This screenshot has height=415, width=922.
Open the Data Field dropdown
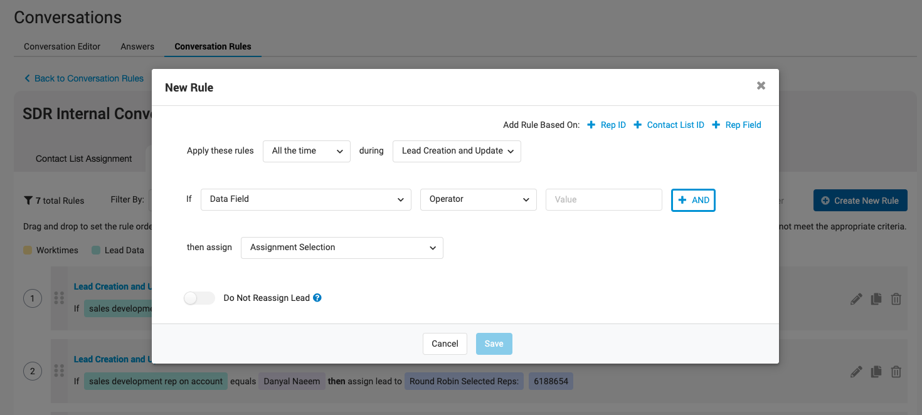point(306,199)
